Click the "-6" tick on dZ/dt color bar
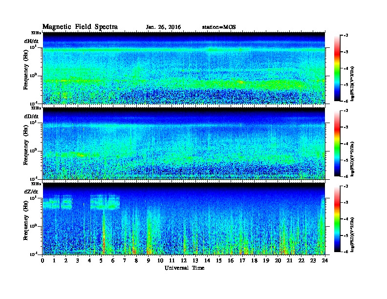 click(x=346, y=252)
